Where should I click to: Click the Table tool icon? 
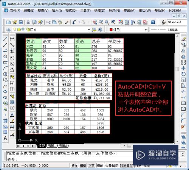(x=5, y=132)
